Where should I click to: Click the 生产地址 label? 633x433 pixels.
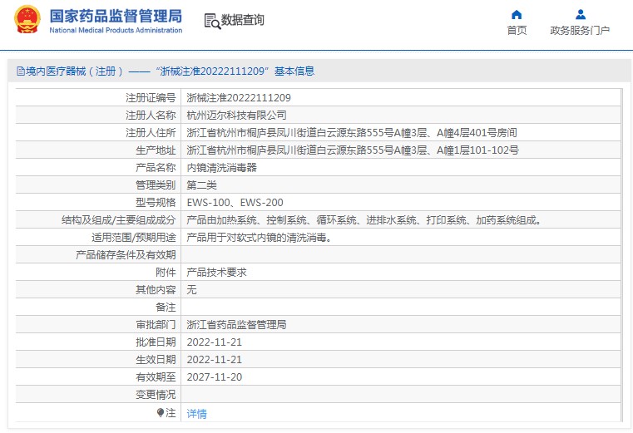coord(156,150)
